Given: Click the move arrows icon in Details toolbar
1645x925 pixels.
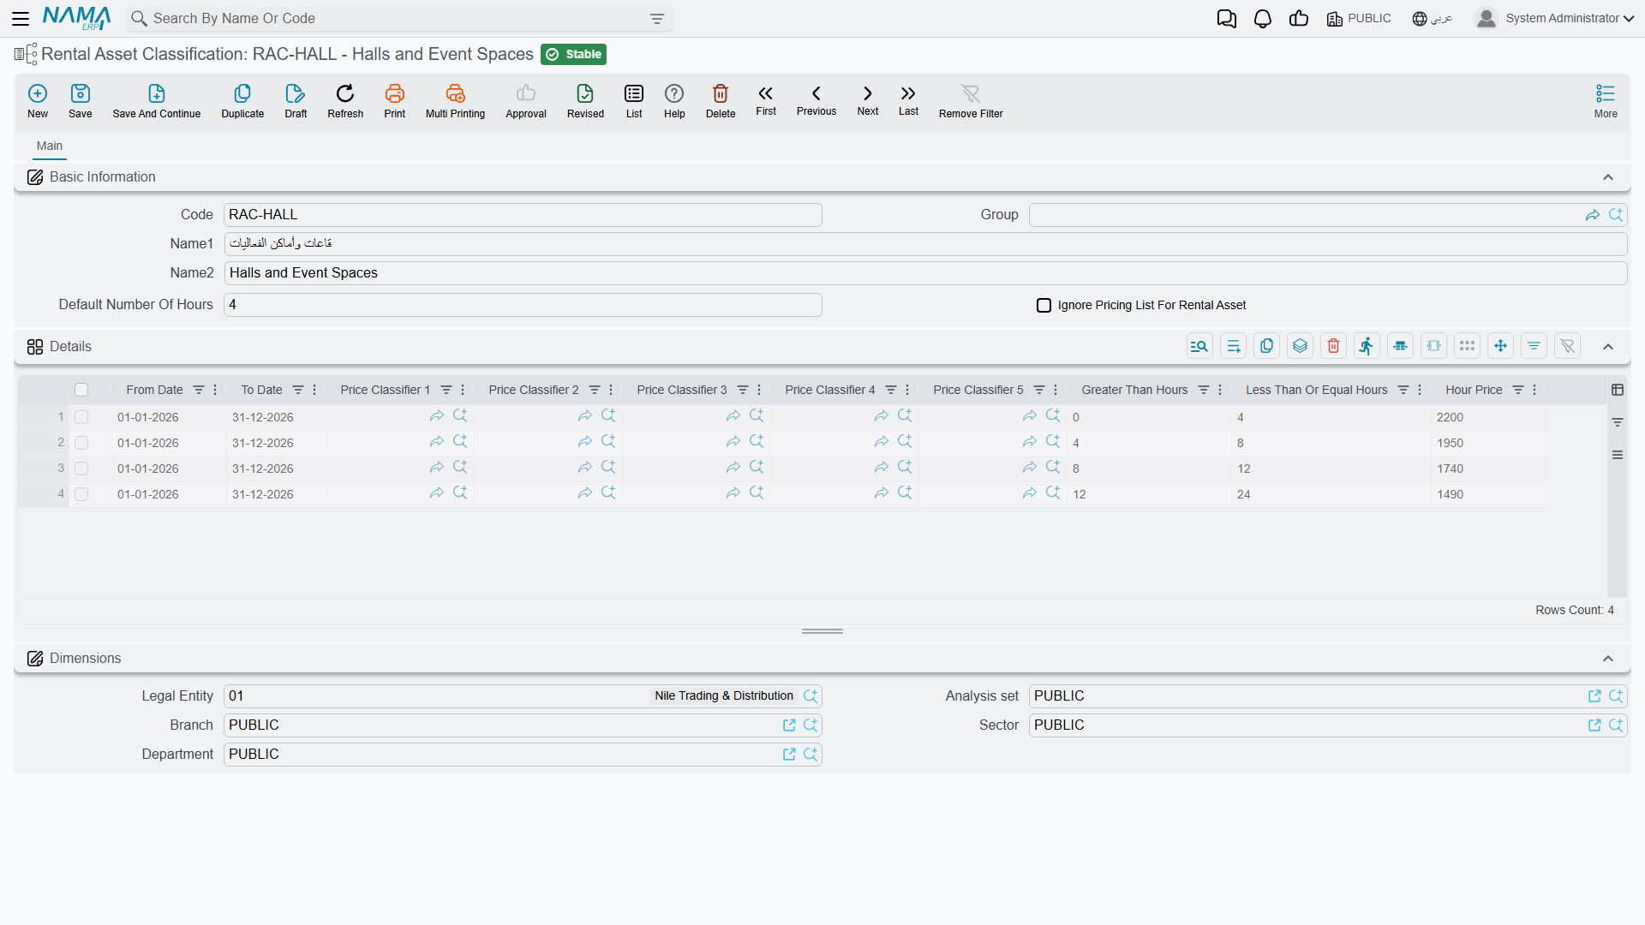Looking at the screenshot, I should [1500, 346].
